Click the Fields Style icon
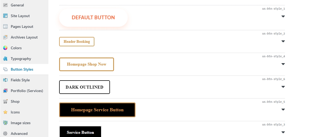The height and width of the screenshot is (137, 310). (5, 80)
